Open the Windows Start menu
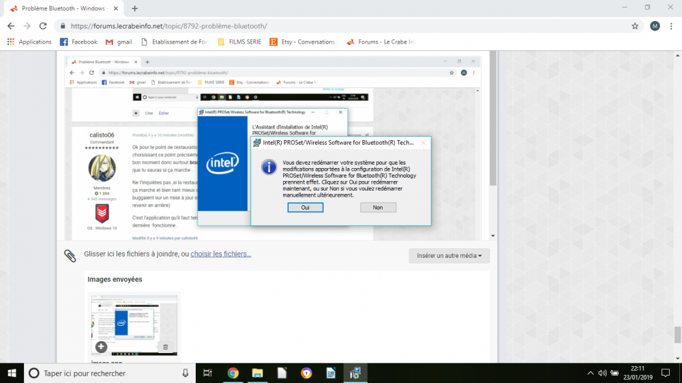 pos(12,373)
